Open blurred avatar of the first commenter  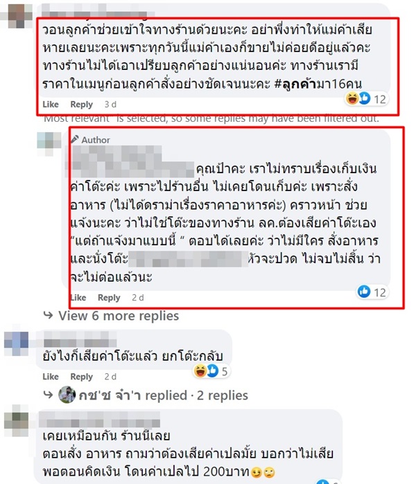(x=19, y=15)
